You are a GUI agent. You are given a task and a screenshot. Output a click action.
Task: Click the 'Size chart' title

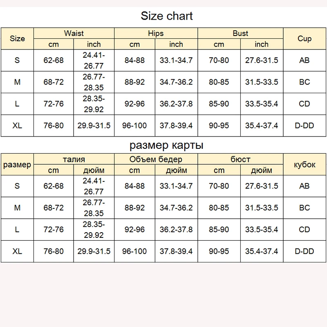[x=166, y=16]
